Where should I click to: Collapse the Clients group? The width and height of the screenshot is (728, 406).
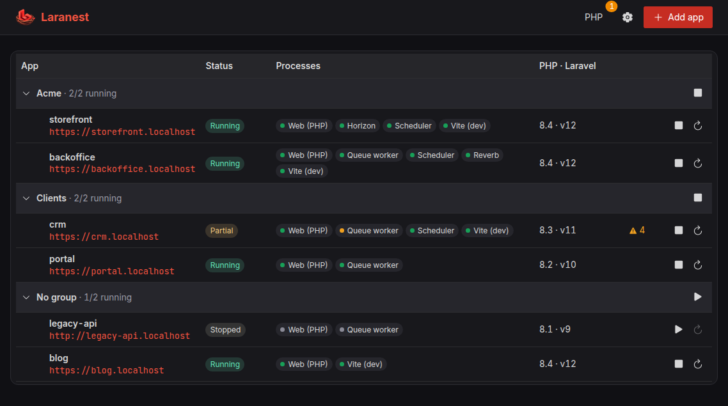click(x=26, y=198)
